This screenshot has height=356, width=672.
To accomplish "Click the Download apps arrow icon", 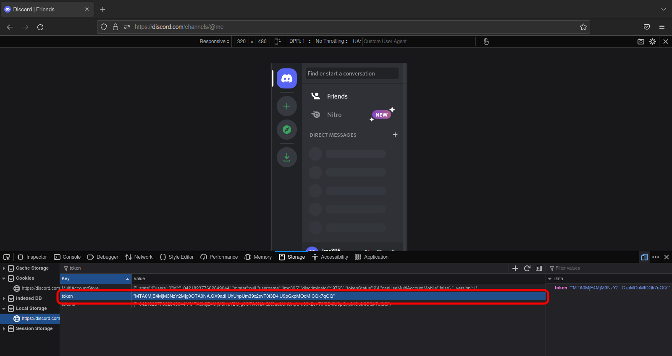I will tap(287, 157).
